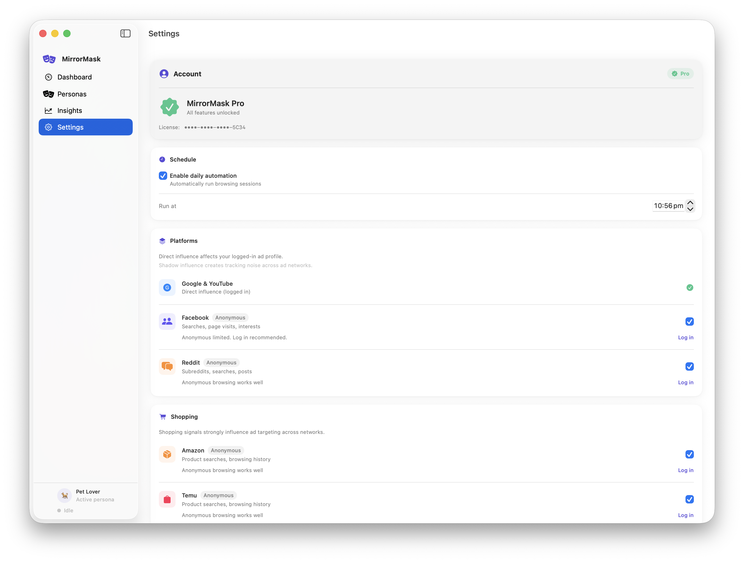Select the Reddit chat bubble icon
Screen dimensions: 744x562
point(167,366)
